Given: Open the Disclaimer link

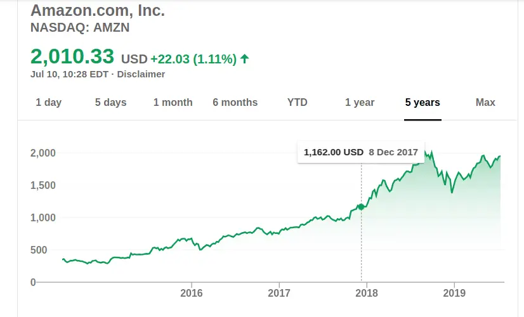Looking at the screenshot, I should click(141, 74).
